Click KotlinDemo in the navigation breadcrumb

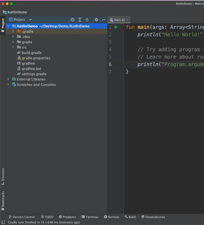click(17, 12)
